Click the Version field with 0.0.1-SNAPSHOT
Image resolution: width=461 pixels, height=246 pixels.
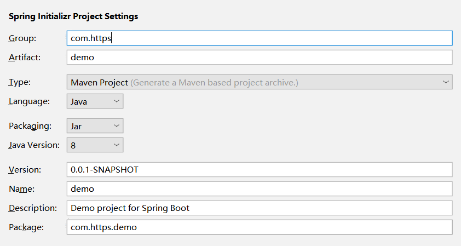(259, 169)
